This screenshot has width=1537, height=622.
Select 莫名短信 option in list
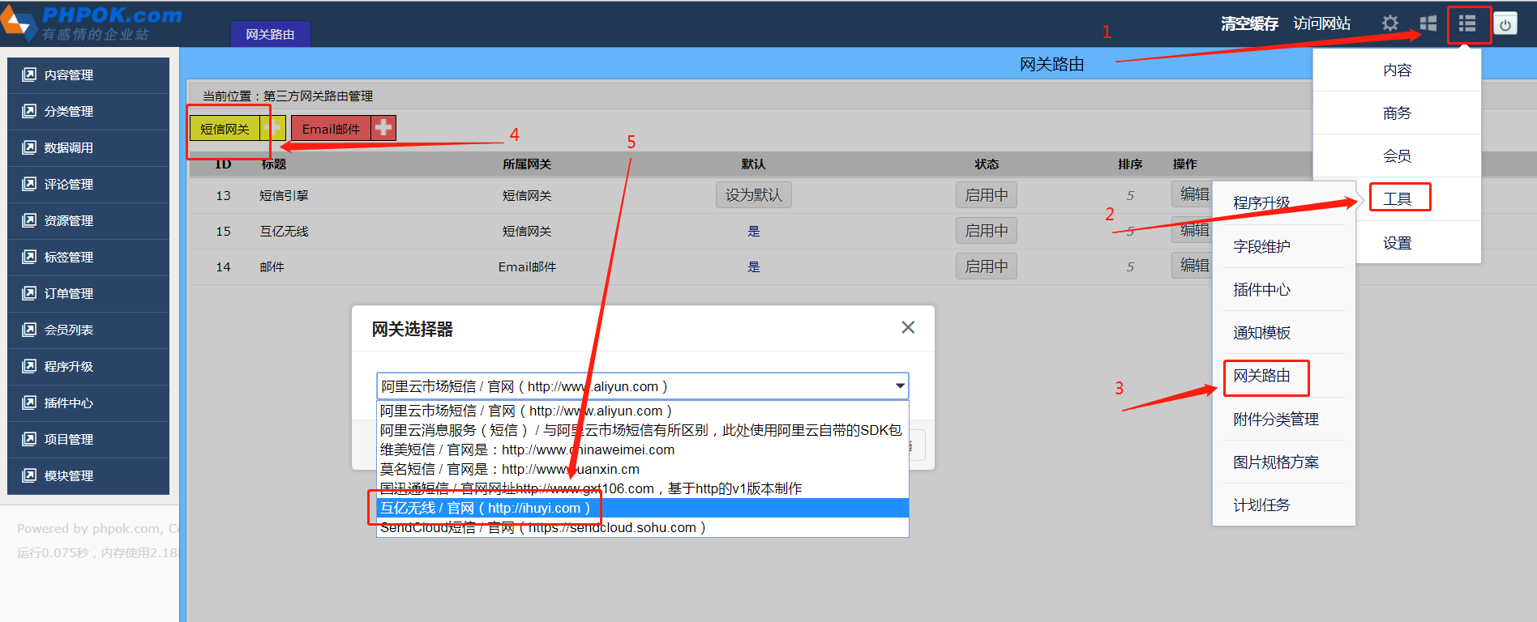pyautogui.click(x=642, y=469)
